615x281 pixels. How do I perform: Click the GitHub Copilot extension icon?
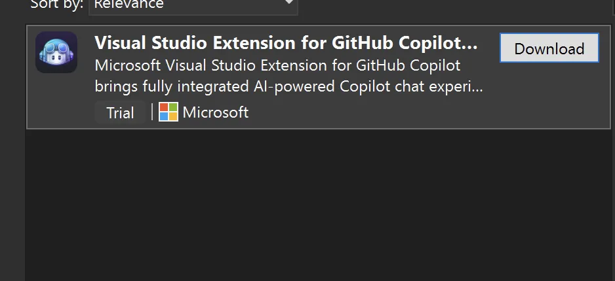pyautogui.click(x=56, y=52)
